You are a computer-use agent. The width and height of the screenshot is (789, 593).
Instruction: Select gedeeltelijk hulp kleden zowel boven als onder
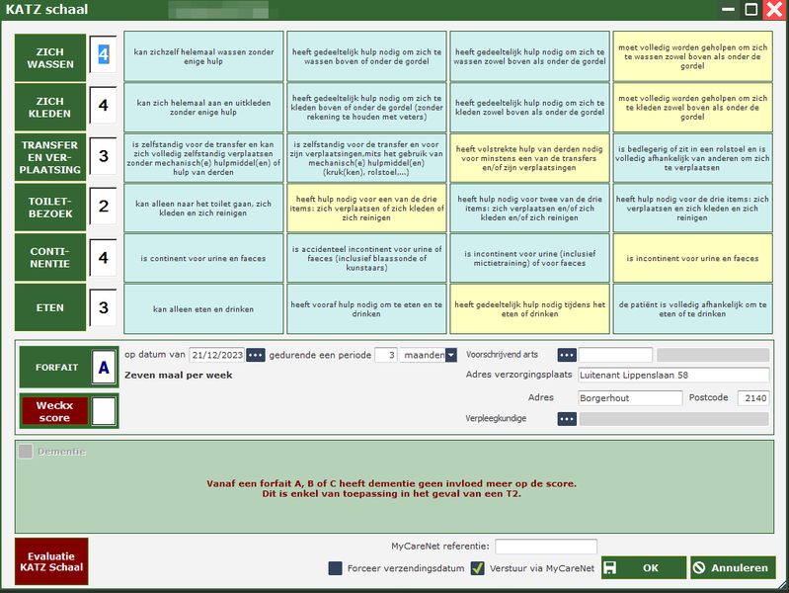529,108
